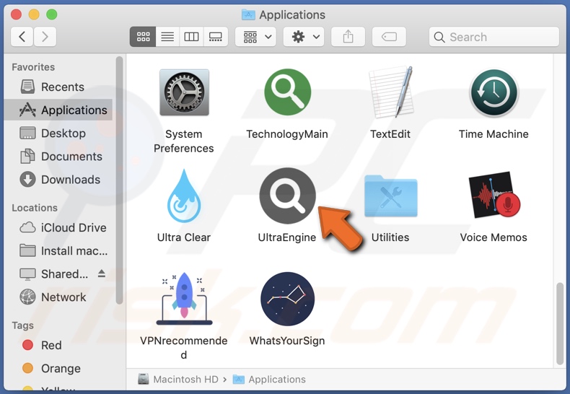Screen dimensions: 570x394
Task: Go forward with the right chevron button
Action: pos(45,37)
